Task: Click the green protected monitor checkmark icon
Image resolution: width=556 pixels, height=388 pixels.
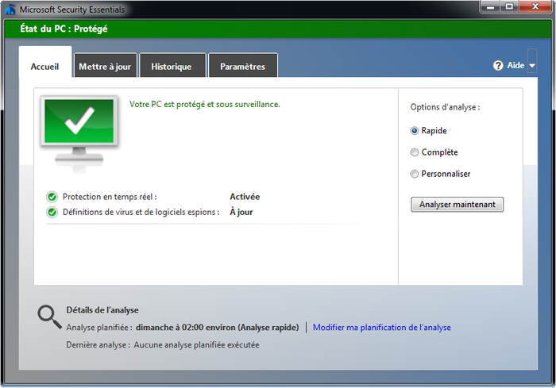Action: tap(79, 134)
